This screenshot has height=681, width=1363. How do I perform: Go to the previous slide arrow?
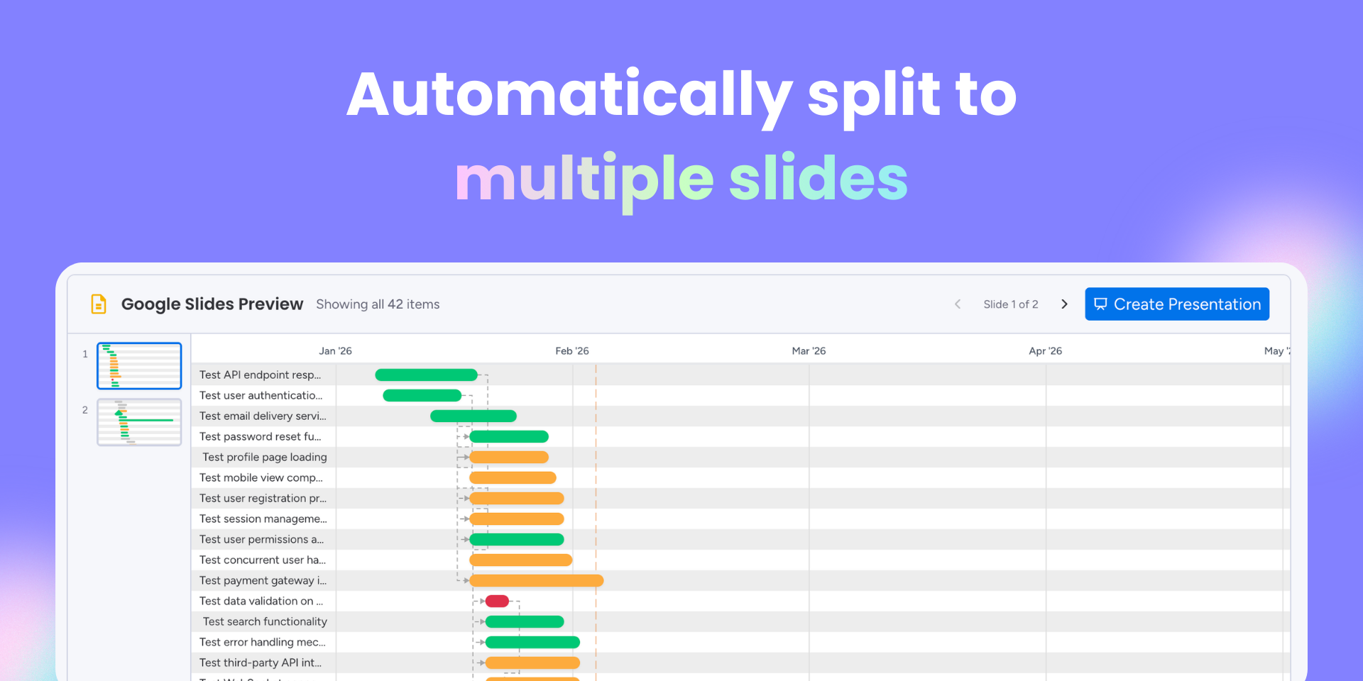(958, 304)
